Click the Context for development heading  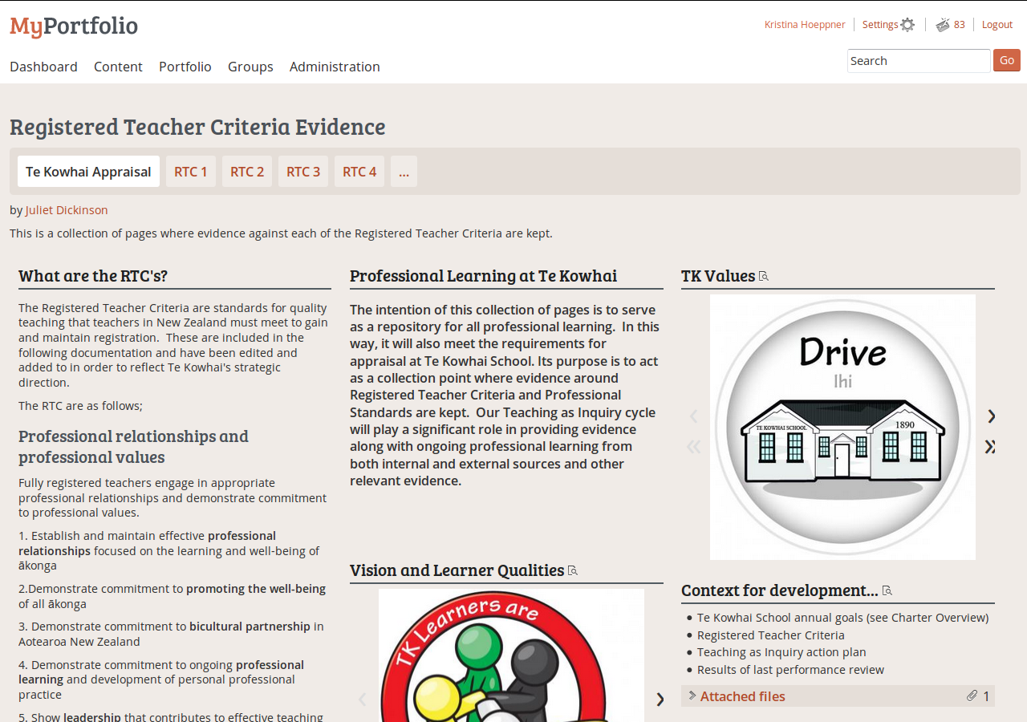(x=780, y=590)
